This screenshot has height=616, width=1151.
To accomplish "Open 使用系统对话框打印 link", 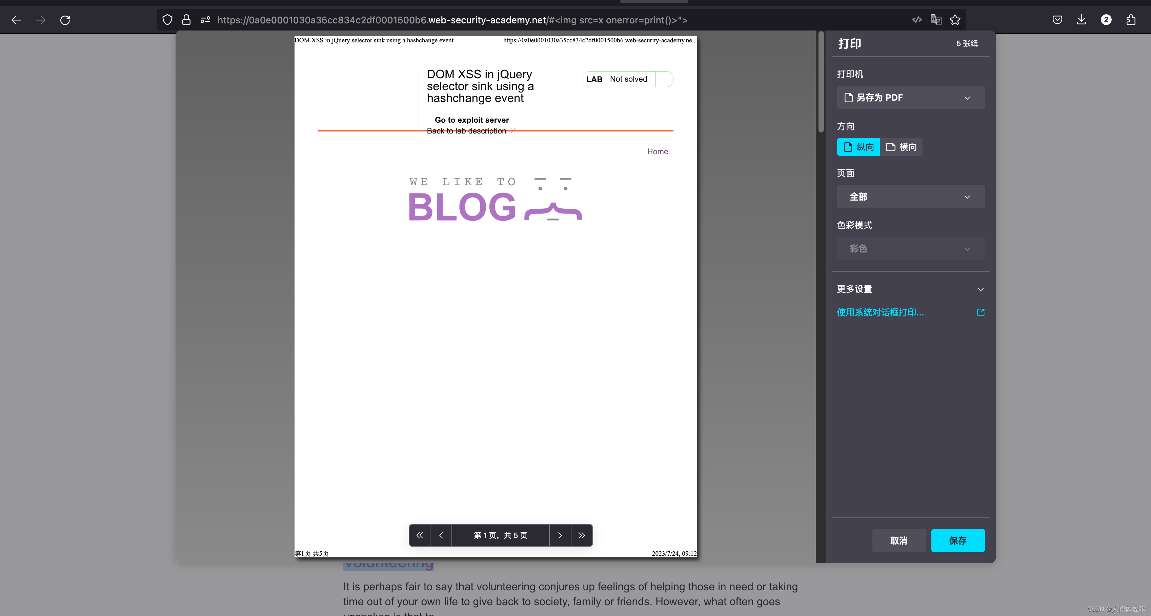I will [880, 312].
